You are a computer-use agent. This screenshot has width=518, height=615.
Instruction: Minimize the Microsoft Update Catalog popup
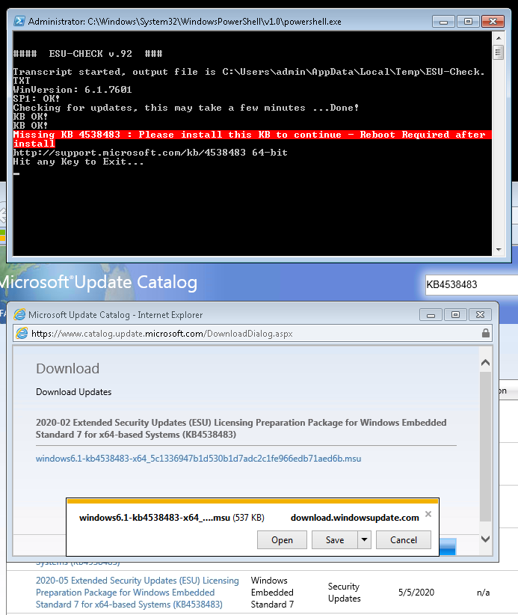[x=431, y=314]
